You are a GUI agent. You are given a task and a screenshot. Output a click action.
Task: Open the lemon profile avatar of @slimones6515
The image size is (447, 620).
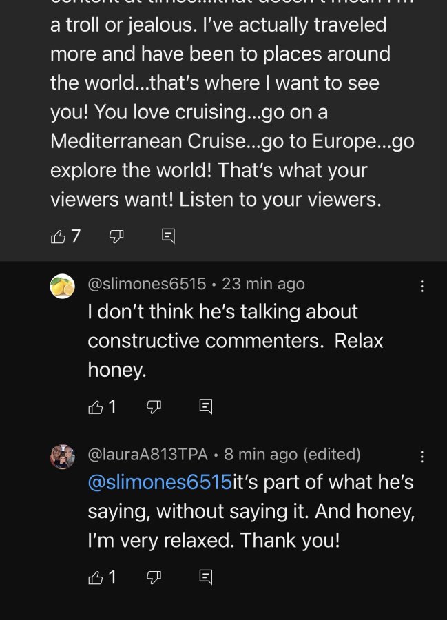click(x=63, y=287)
